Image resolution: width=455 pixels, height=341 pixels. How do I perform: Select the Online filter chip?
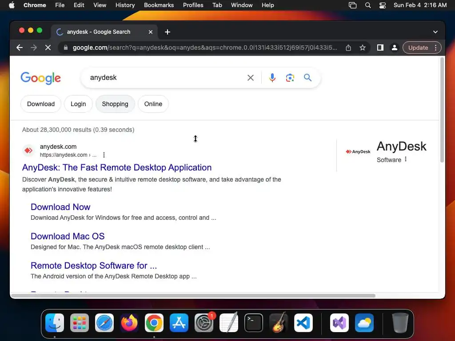[x=153, y=104]
